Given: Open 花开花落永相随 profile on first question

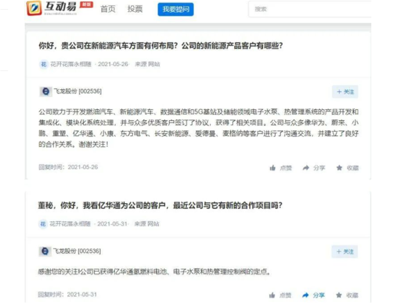Looking at the screenshot, I should 71,64.
